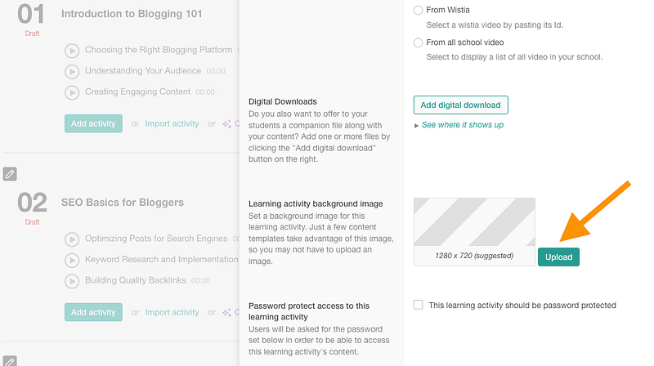The width and height of the screenshot is (654, 366).
Task: Click play icon for Optimizing Posts for Search Engines
Action: (x=72, y=239)
